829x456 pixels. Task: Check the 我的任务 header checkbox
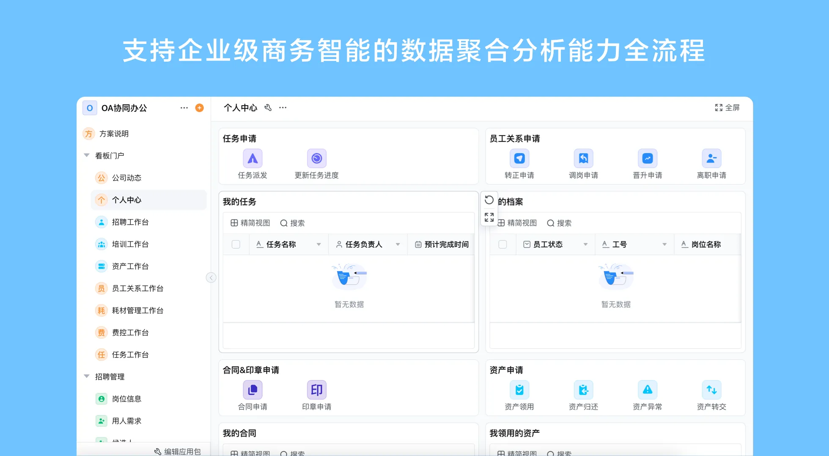[236, 244]
